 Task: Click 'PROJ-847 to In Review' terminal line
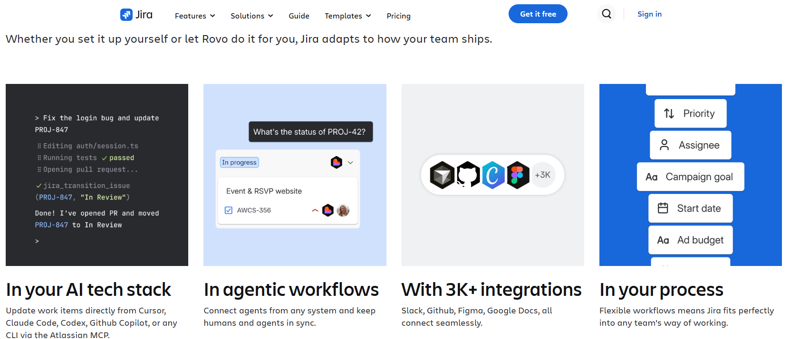78,225
